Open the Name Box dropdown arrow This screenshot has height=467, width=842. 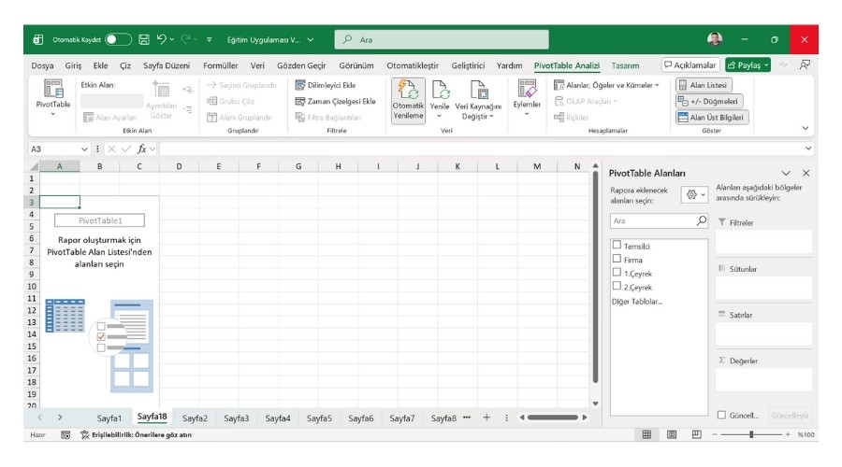pyautogui.click(x=84, y=149)
